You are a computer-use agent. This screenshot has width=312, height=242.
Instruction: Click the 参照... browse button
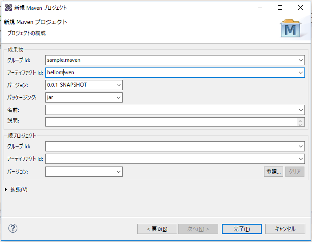pyautogui.click(x=273, y=171)
